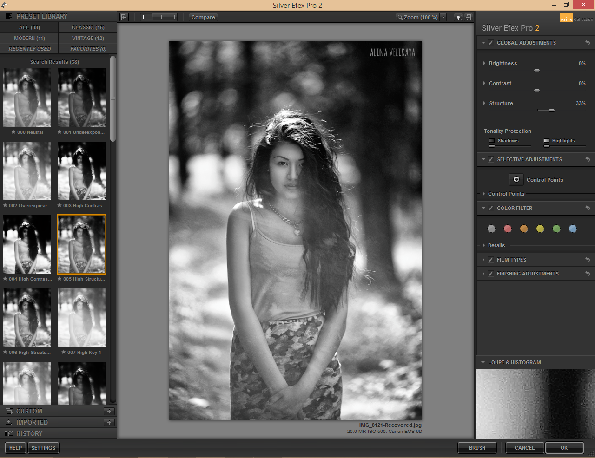Open the Zoom (100 %) dropdown arrow
The height and width of the screenshot is (458, 595).
[443, 17]
